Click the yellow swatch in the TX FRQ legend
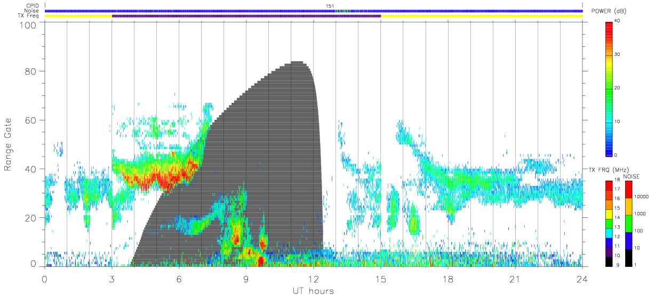This screenshot has height=302, width=655. (609, 214)
